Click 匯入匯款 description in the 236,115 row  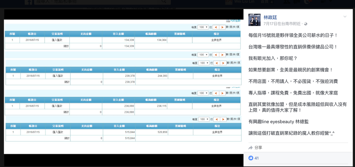57,106
